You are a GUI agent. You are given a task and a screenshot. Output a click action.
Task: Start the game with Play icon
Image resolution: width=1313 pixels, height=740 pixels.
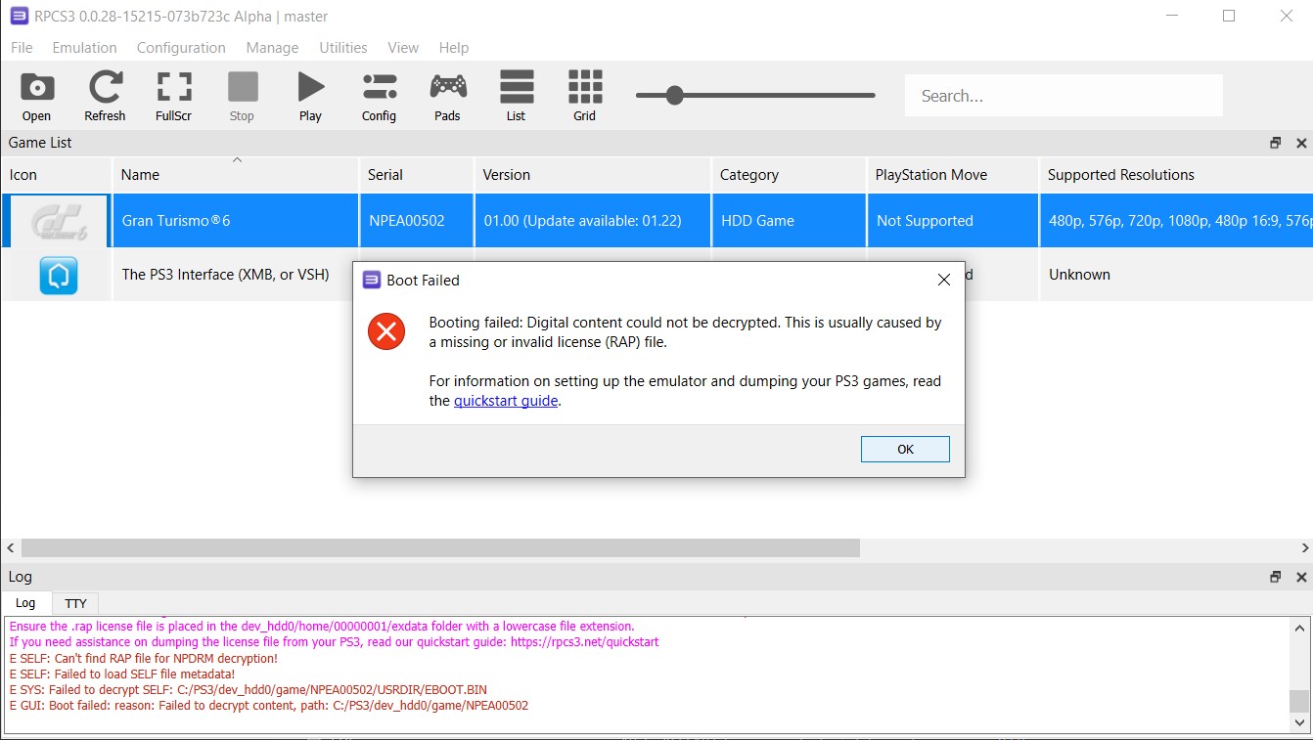(x=310, y=96)
